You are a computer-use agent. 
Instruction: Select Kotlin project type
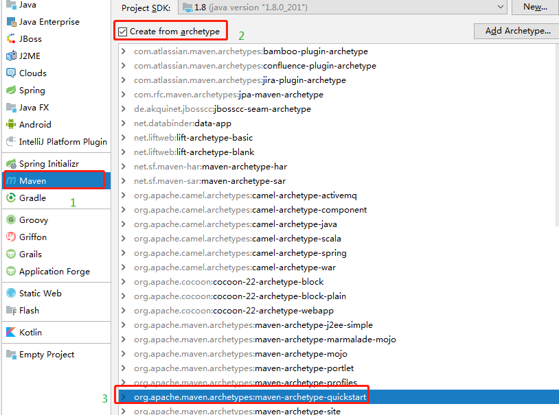click(x=56, y=333)
